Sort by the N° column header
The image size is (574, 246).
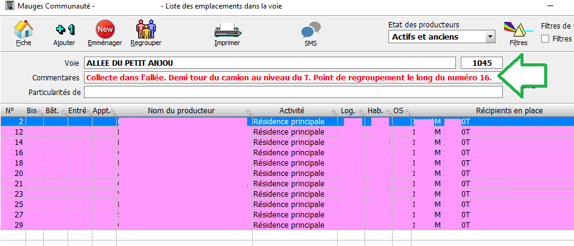pos(10,110)
